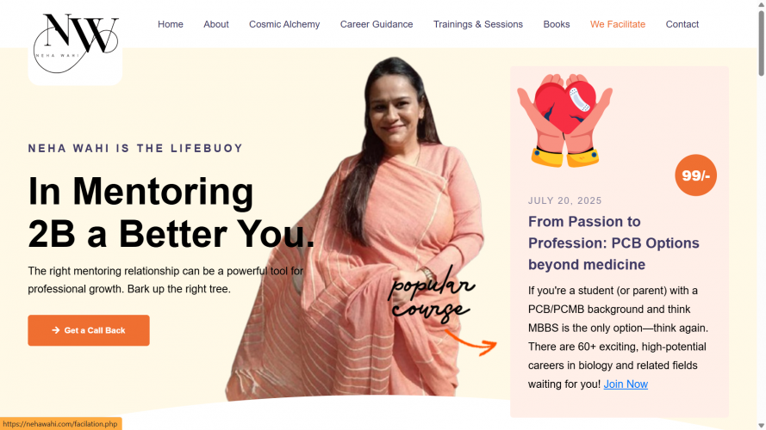Click the orange curved arrow graphic
This screenshot has height=430, width=766.
click(471, 342)
